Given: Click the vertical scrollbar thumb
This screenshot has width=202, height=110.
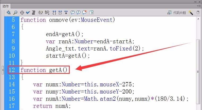Looking at the screenshot, I should pos(198,72).
